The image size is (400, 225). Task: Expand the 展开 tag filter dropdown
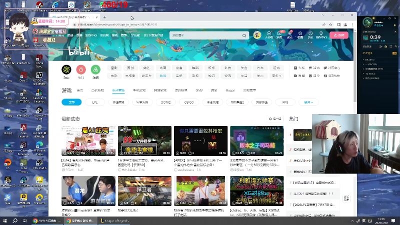pyautogui.click(x=308, y=102)
